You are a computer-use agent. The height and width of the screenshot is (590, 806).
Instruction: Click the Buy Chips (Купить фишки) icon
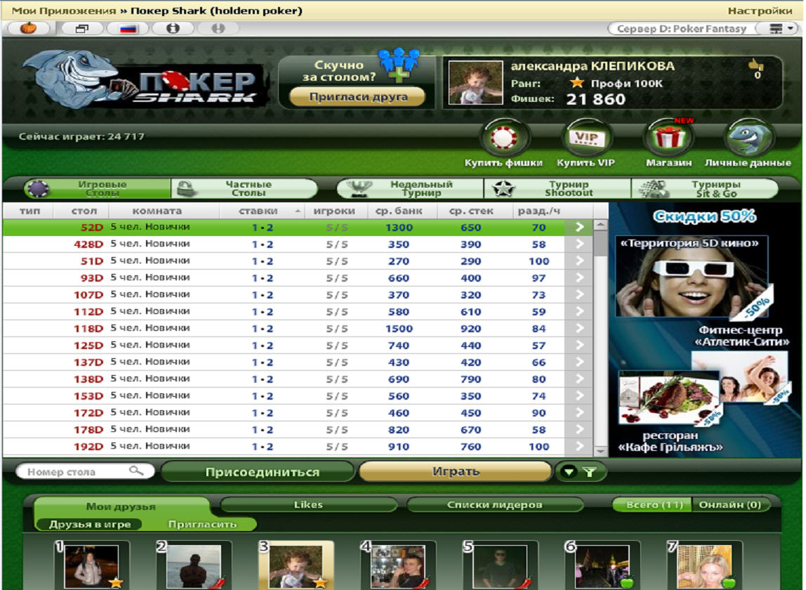pos(503,138)
